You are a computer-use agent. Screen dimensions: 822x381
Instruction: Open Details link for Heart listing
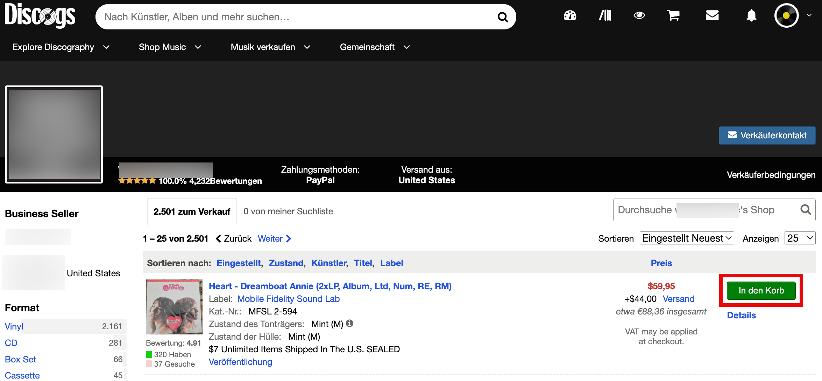[x=741, y=315]
